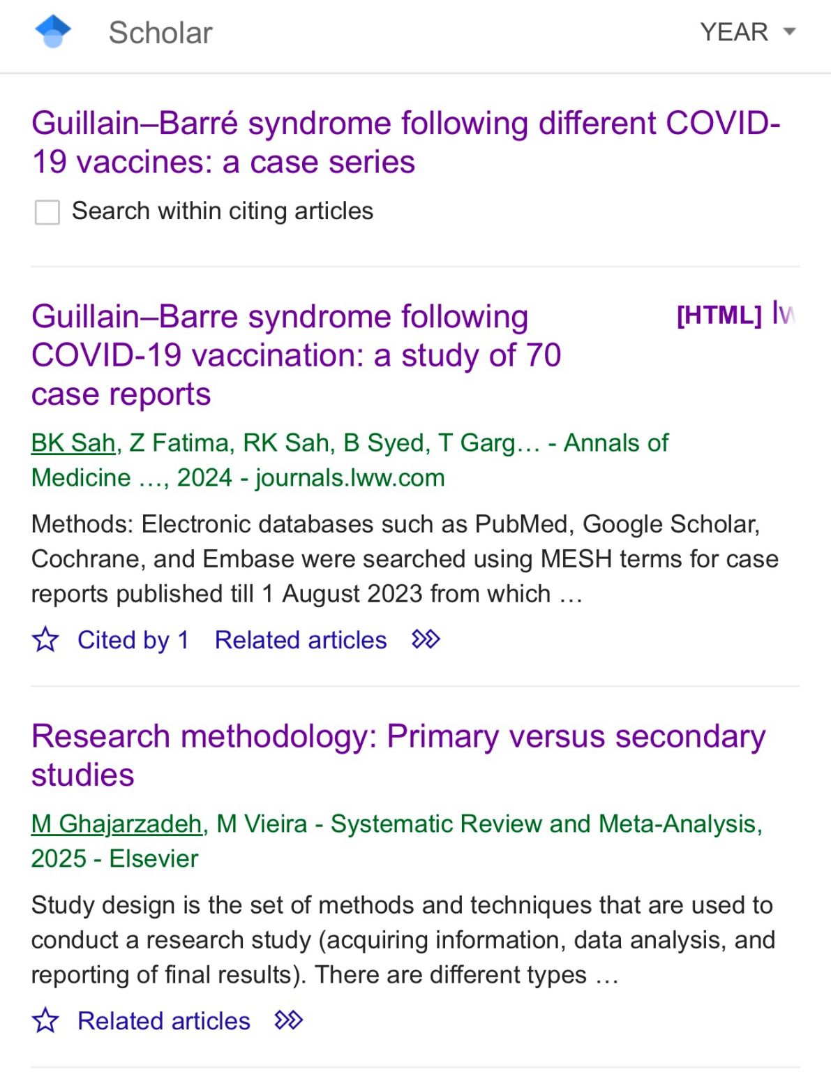Click the Sah article abstract snippet
This screenshot has width=831, height=1072.
coord(405,559)
